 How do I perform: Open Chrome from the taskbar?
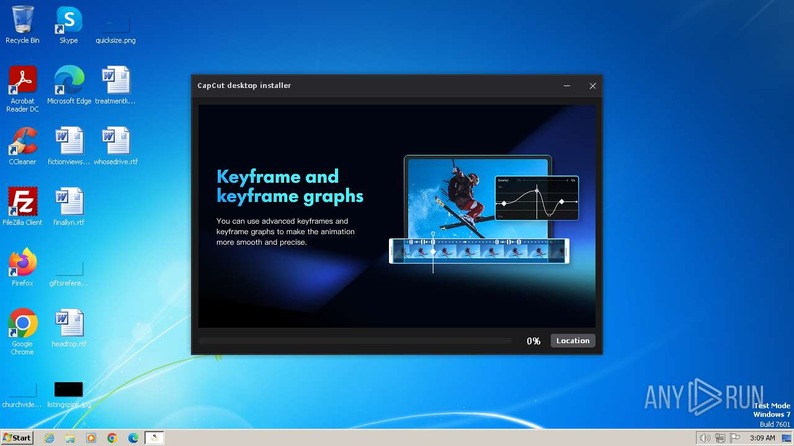(x=112, y=438)
